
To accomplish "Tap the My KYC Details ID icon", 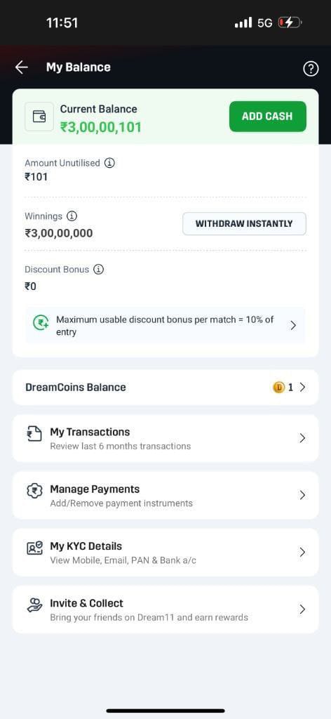I will (35, 548).
